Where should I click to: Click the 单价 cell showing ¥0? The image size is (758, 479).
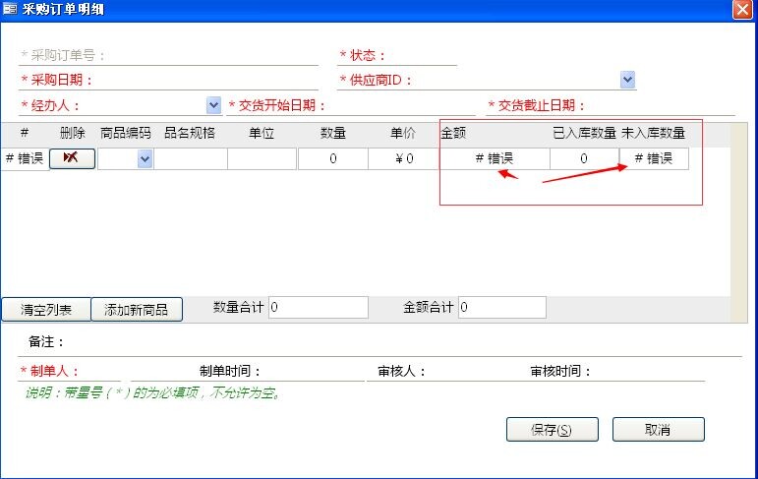(403, 158)
